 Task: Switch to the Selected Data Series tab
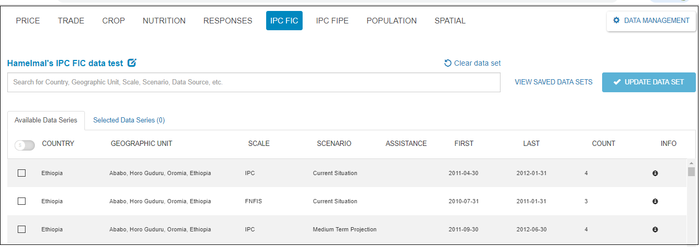(x=129, y=120)
